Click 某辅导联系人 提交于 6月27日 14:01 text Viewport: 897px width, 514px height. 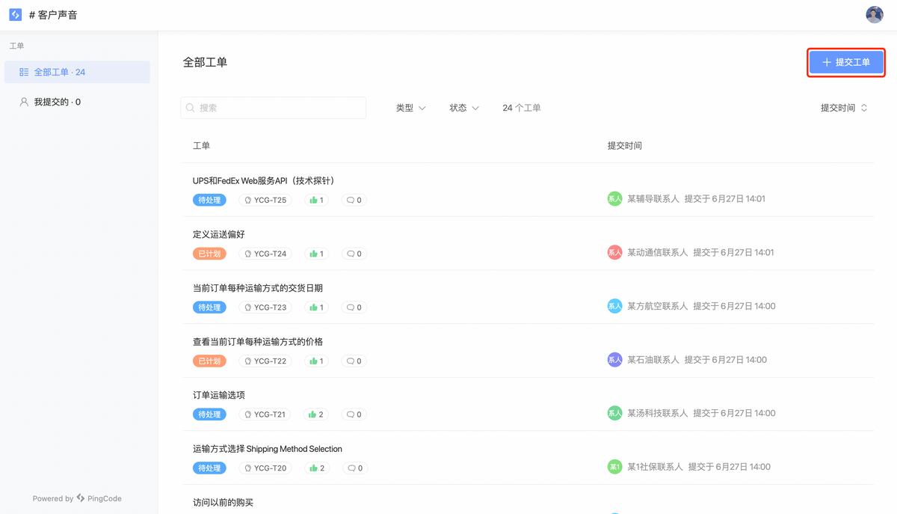(x=696, y=199)
